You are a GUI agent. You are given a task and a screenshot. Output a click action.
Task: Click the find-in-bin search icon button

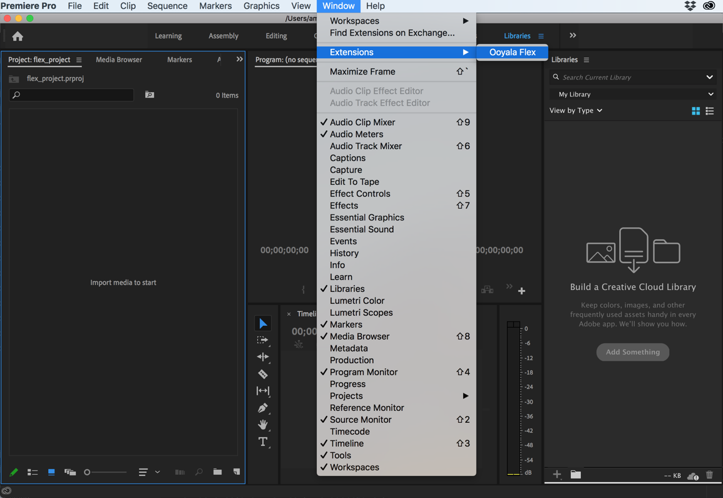point(150,95)
